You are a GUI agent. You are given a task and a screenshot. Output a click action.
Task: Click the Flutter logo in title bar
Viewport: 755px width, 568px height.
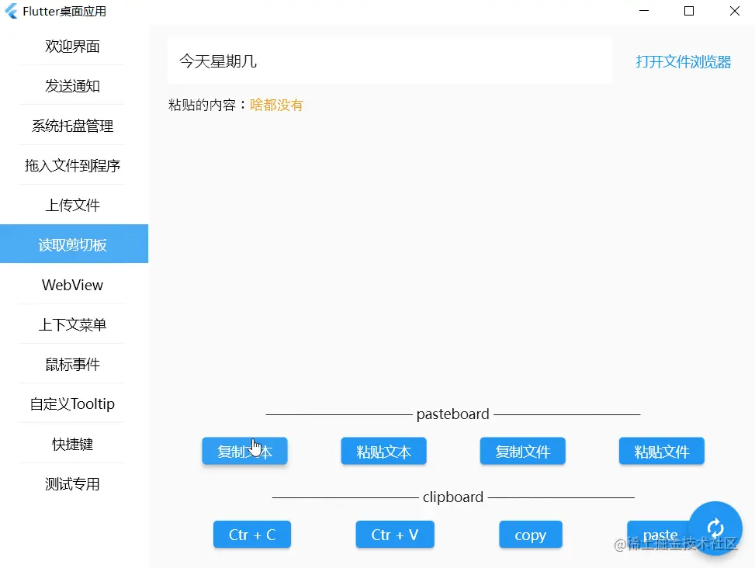click(x=11, y=11)
